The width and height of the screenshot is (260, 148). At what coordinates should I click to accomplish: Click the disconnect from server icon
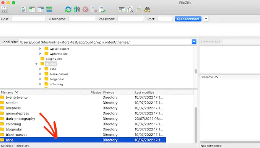click(x=94, y=10)
